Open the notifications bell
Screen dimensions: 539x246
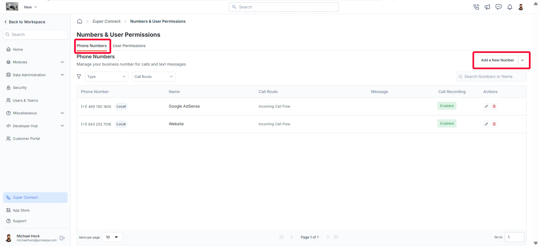click(510, 7)
